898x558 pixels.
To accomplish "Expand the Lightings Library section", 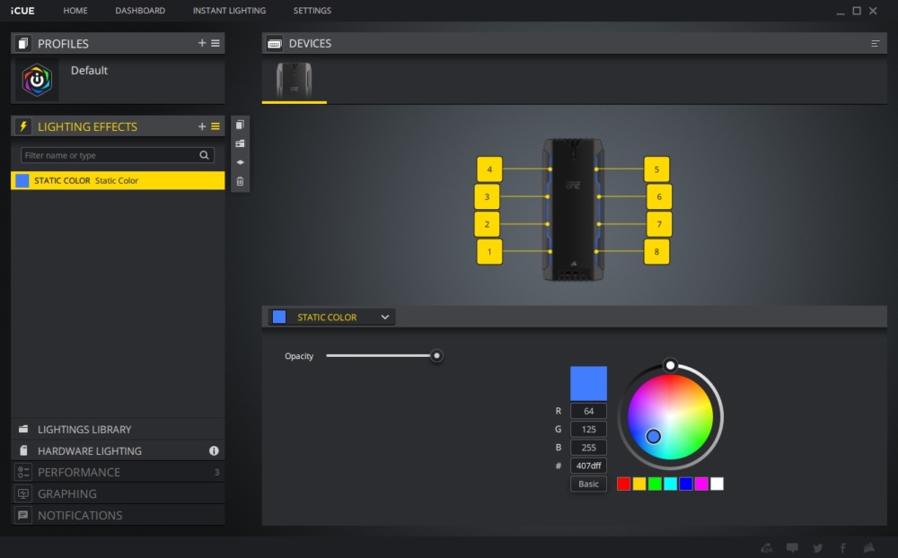I will (118, 429).
